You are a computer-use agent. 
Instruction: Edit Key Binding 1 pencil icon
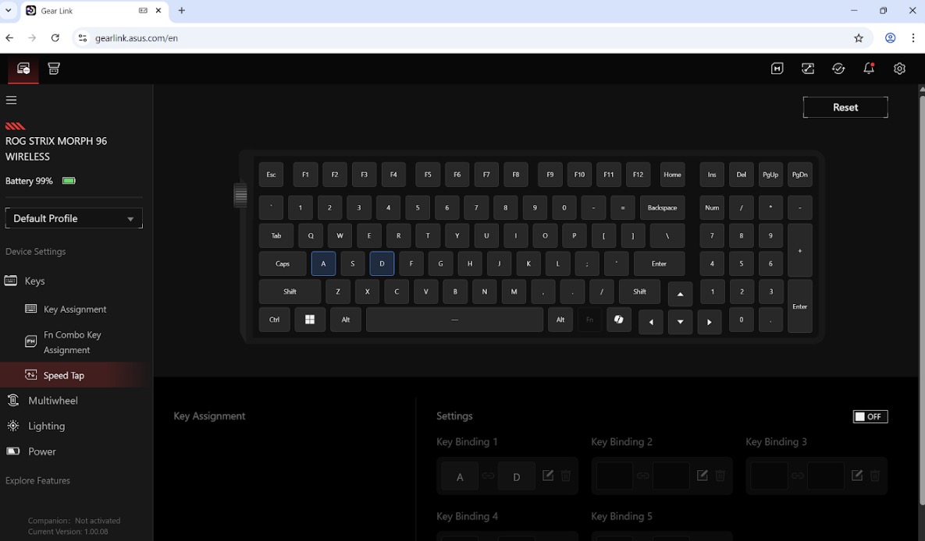tap(548, 475)
